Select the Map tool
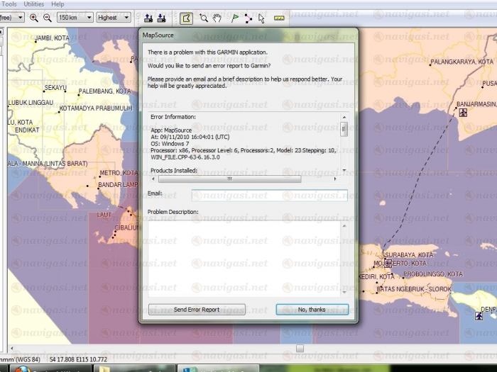Image resolution: width=497 pixels, height=372 pixels. [186, 18]
